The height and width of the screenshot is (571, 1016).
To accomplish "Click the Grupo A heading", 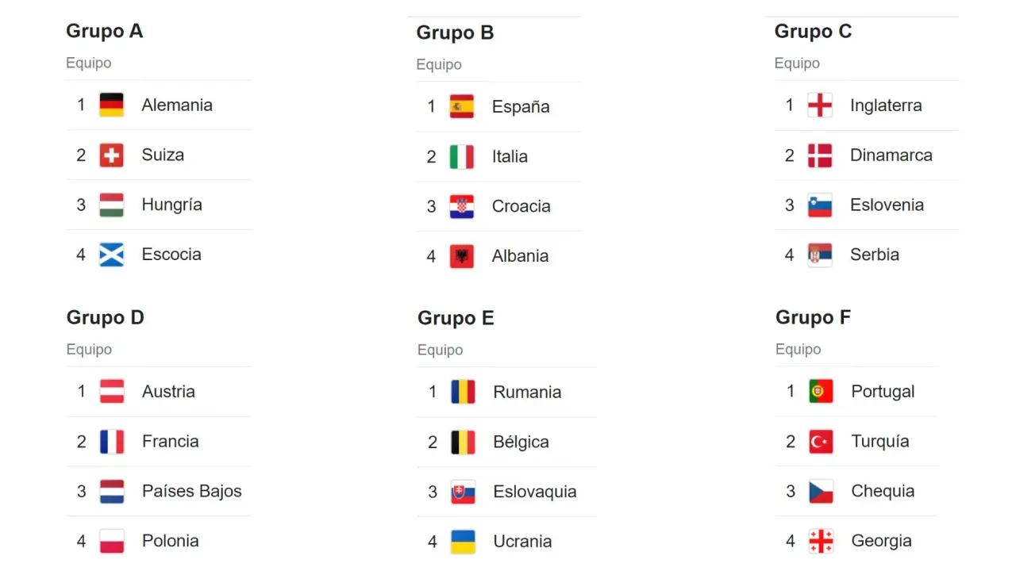I will pyautogui.click(x=104, y=31).
